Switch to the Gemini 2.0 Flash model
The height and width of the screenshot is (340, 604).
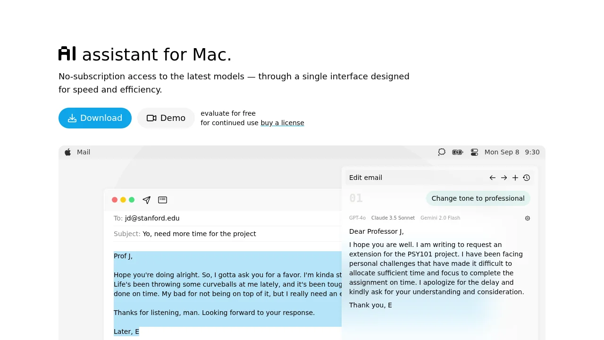(440, 218)
